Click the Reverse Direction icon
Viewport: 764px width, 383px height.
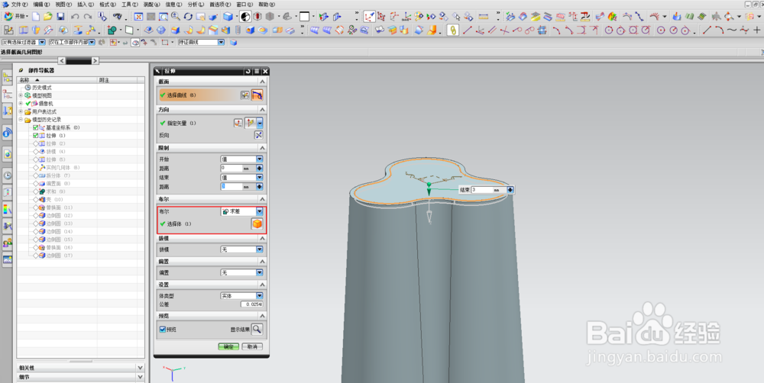click(x=259, y=135)
